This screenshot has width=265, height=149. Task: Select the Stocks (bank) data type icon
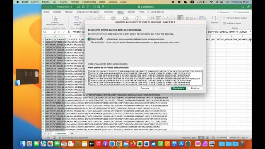click(113, 18)
